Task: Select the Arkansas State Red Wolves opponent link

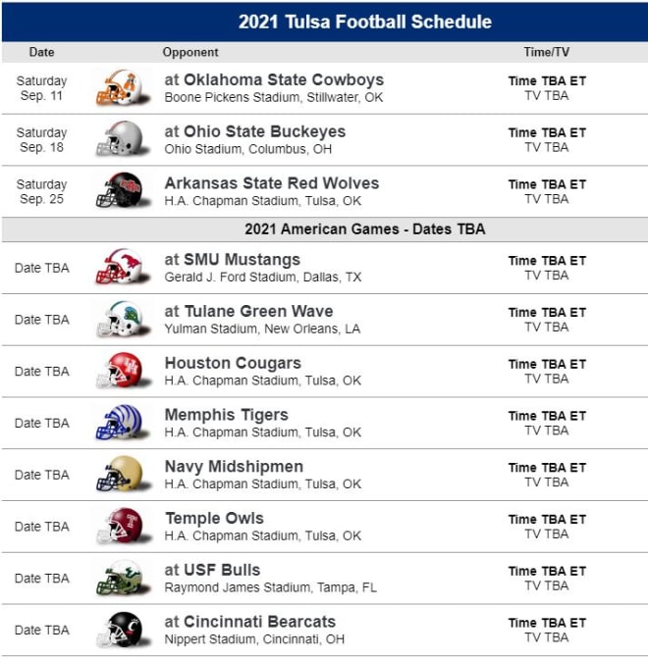Action: (x=272, y=183)
